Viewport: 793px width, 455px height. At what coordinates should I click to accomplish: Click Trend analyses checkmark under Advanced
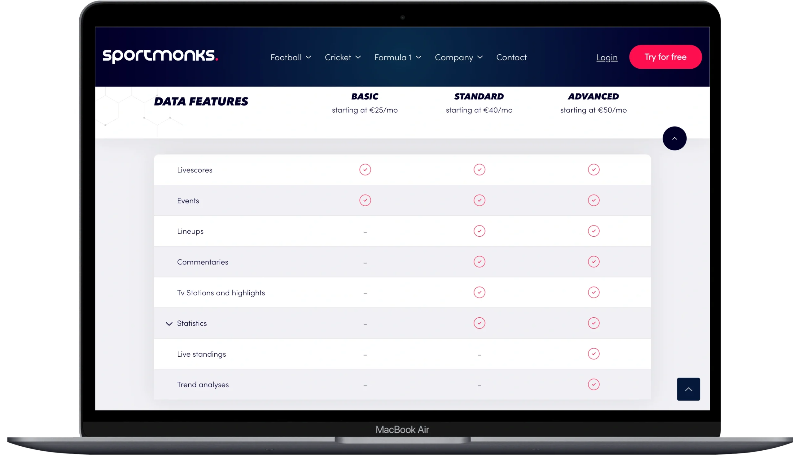593,384
